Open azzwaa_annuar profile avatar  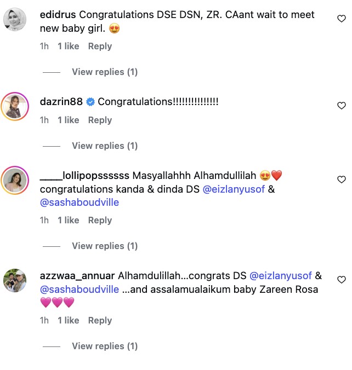(x=15, y=280)
